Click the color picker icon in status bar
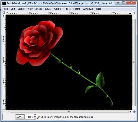The image size is (138, 122). (x=38, y=117)
